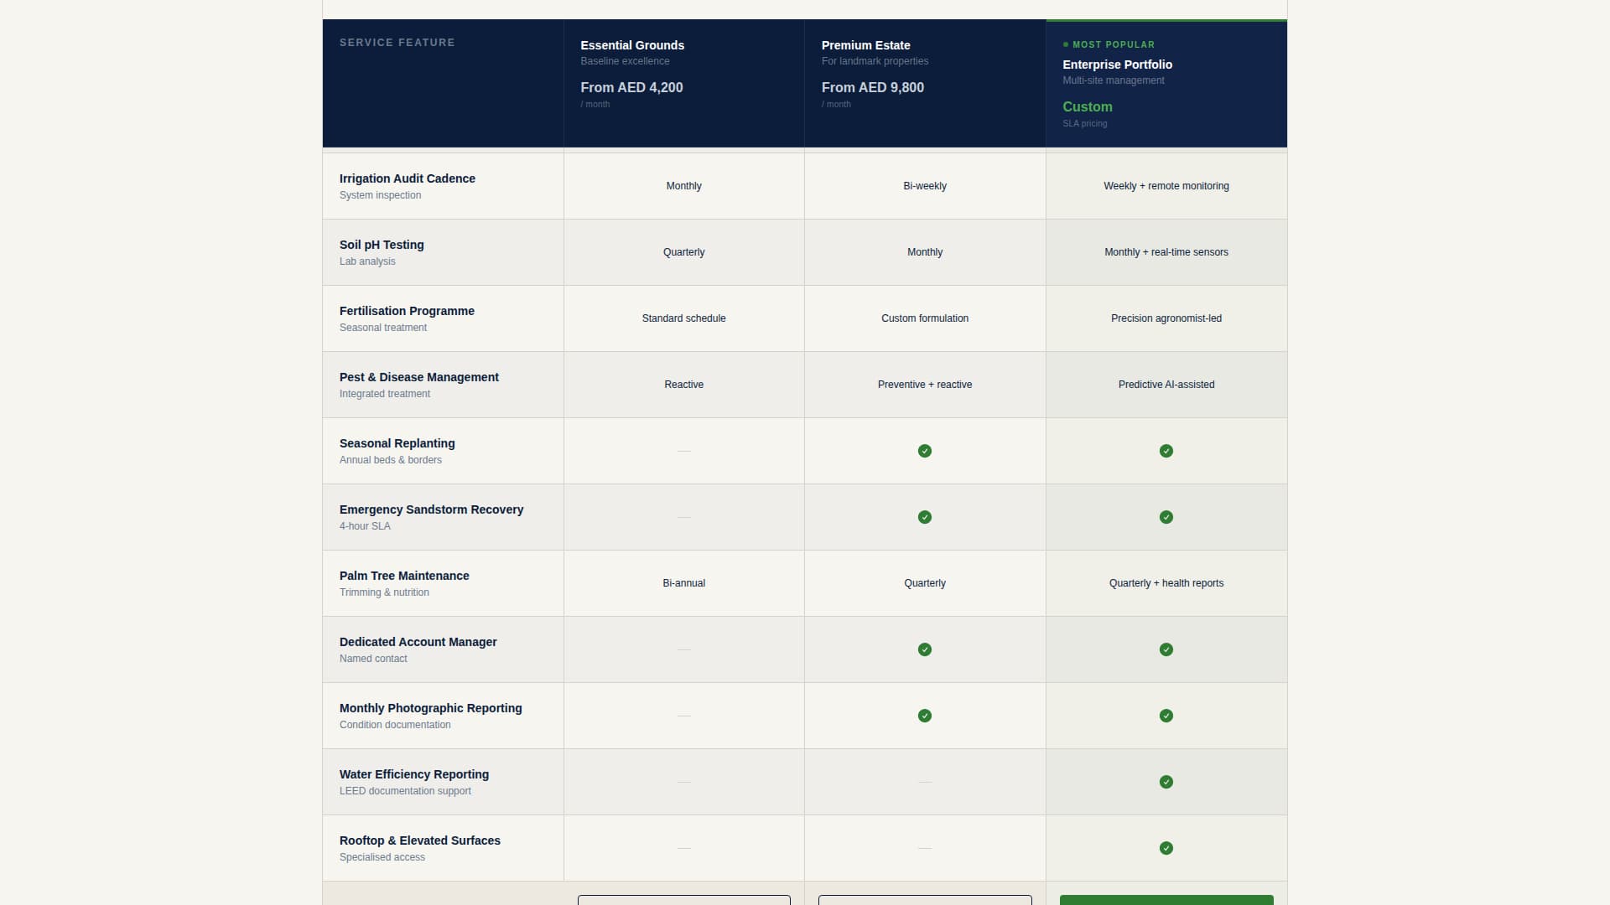Click the Standard schedule cell
This screenshot has width=1610, height=905.
click(x=684, y=318)
